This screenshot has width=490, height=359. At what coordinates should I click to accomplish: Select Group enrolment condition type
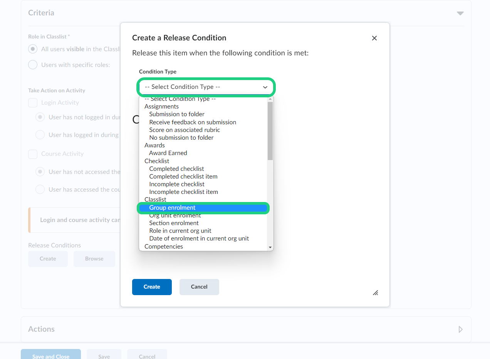pyautogui.click(x=172, y=208)
